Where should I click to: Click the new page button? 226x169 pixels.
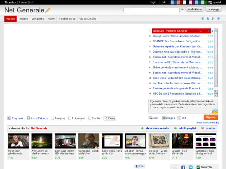click(x=213, y=9)
